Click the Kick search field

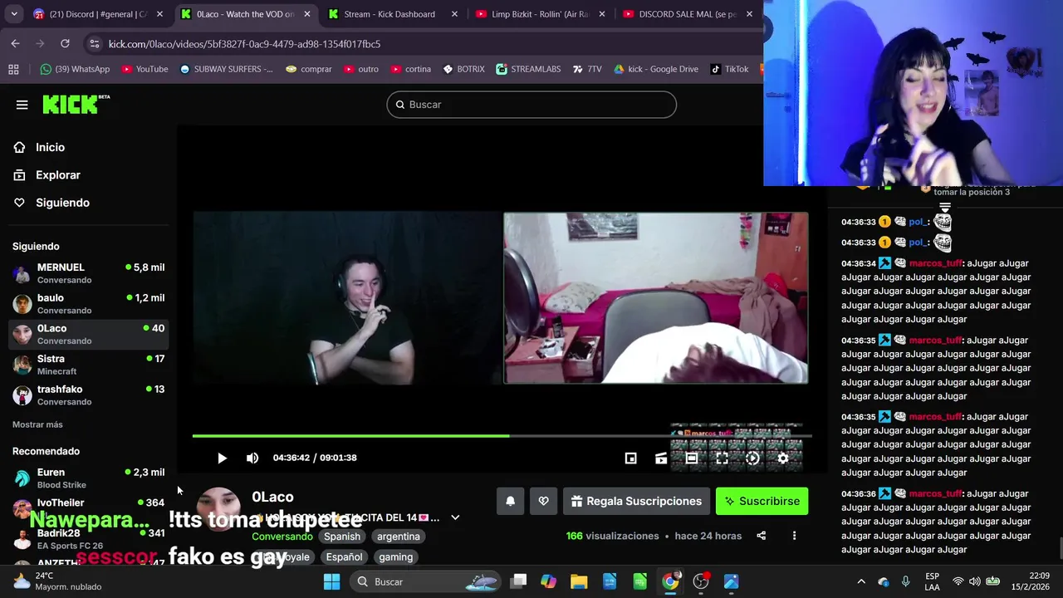pyautogui.click(x=531, y=105)
